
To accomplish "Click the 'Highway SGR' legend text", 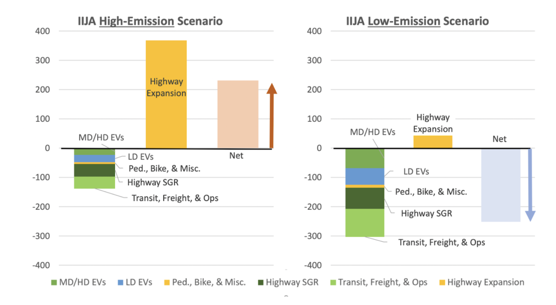I will 292,283.
